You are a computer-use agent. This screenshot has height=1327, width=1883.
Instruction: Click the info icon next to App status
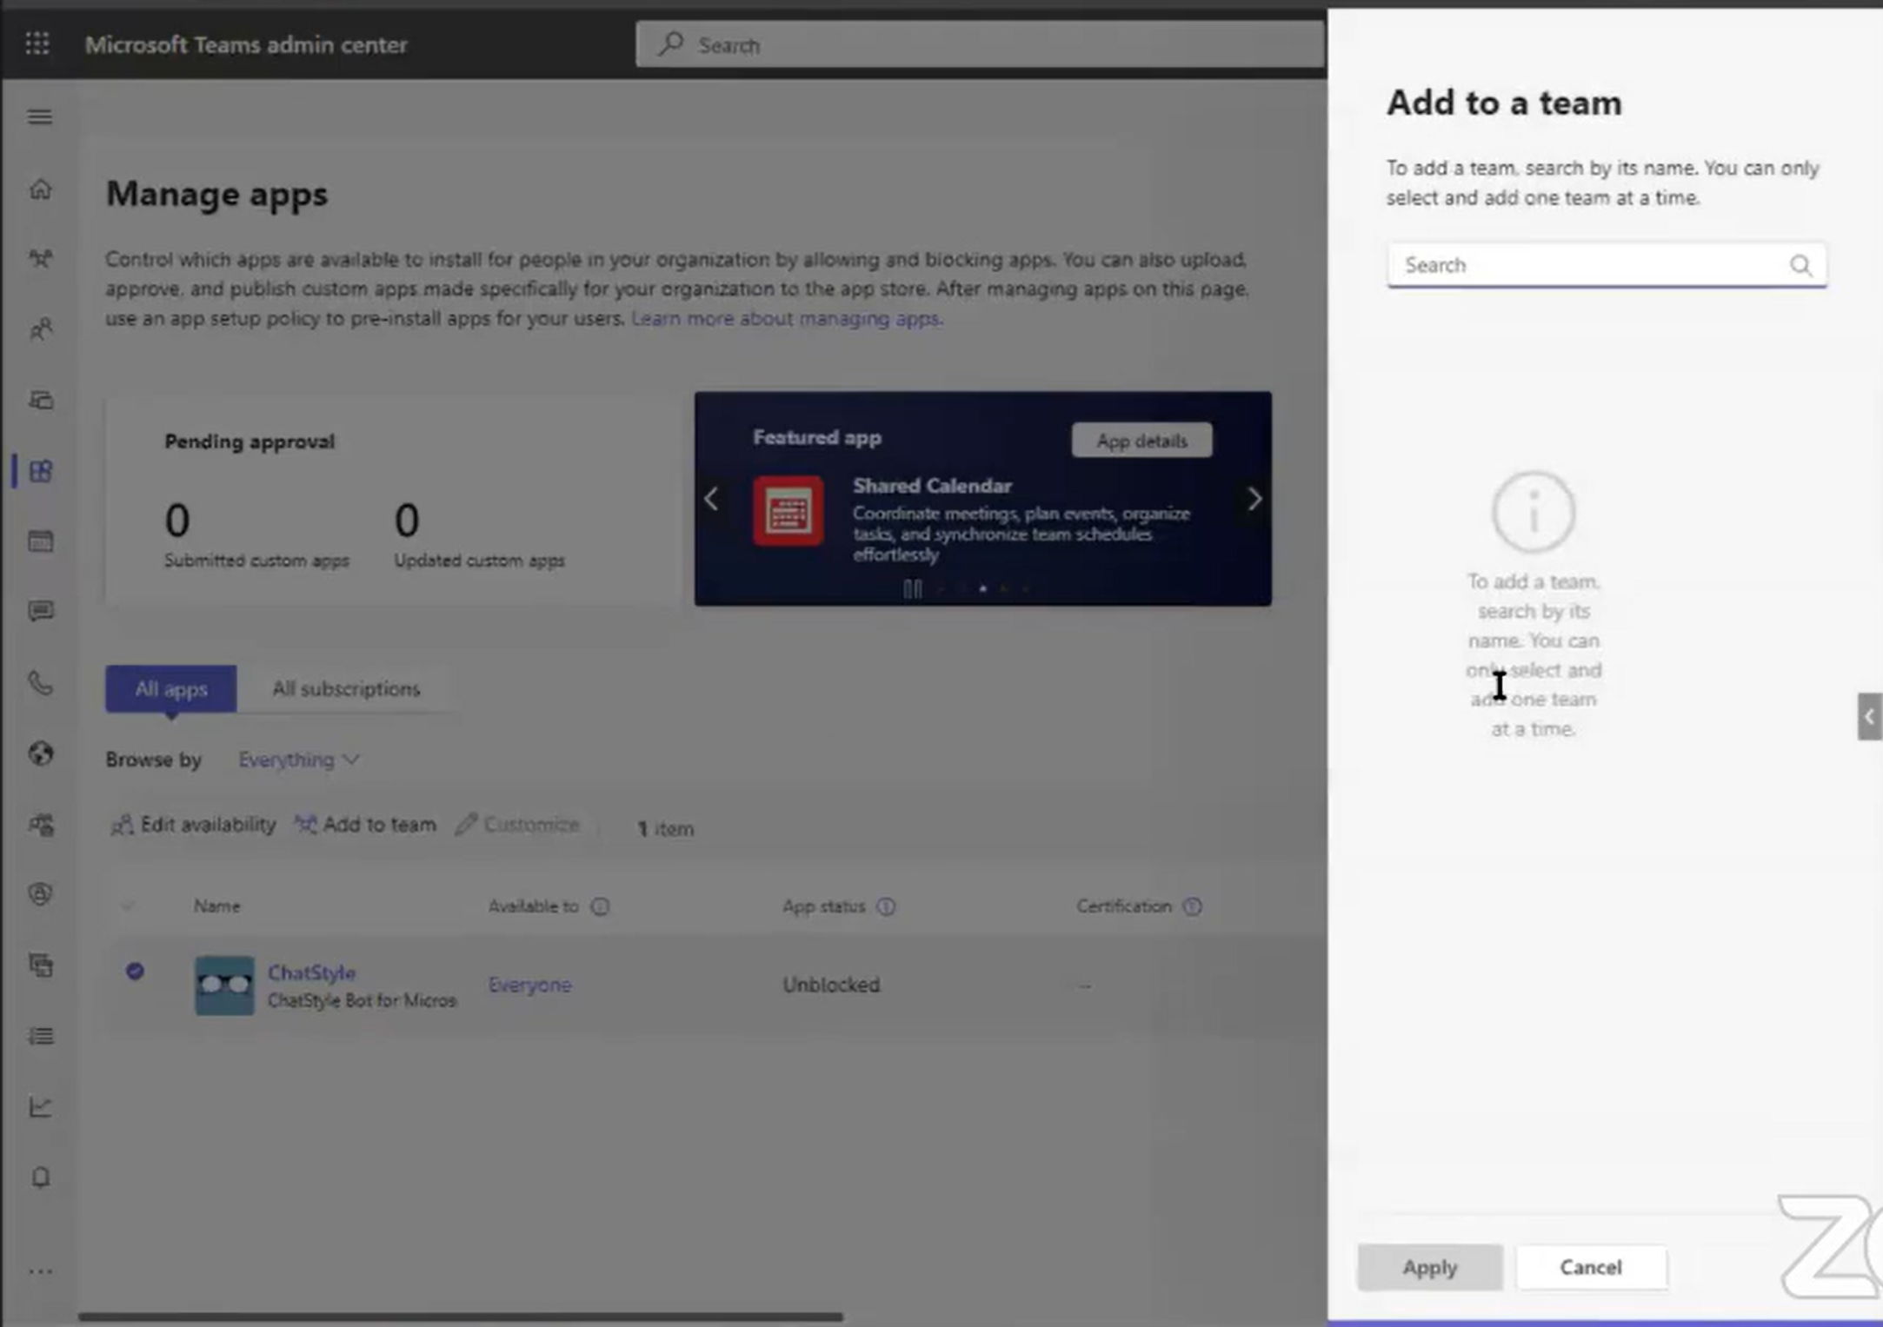point(886,906)
